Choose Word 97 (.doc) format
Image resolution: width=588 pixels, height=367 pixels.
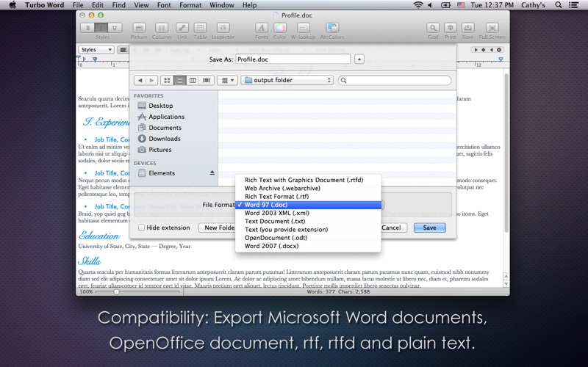[308, 205]
